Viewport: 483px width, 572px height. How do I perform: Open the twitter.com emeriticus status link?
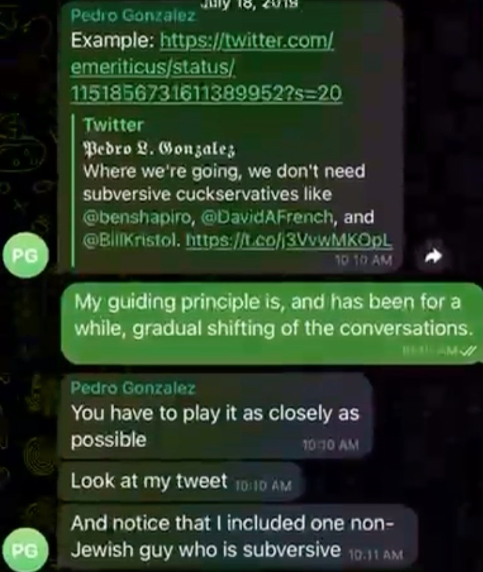click(x=207, y=67)
